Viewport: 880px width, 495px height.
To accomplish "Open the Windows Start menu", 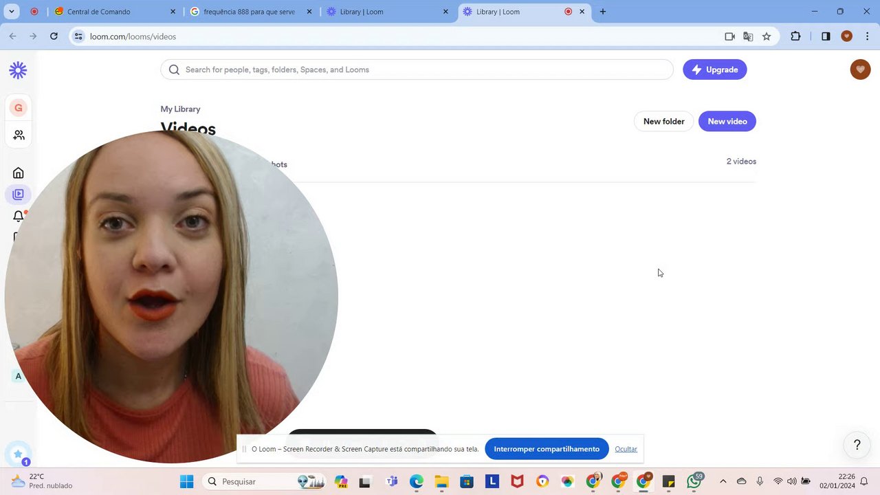I will [186, 481].
